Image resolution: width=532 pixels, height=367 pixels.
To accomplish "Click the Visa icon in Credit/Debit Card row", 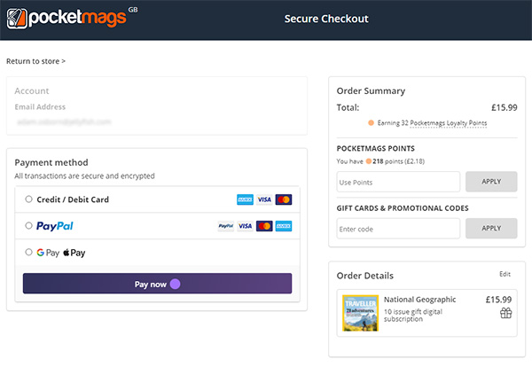I will (264, 199).
